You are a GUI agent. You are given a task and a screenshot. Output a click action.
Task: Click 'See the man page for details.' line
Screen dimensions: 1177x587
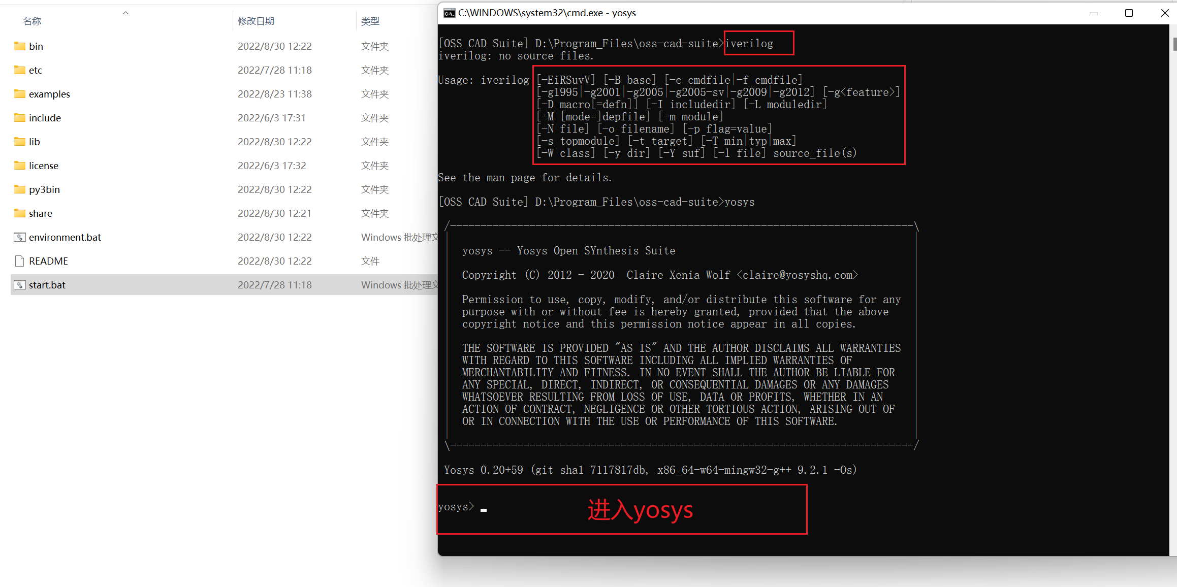525,178
